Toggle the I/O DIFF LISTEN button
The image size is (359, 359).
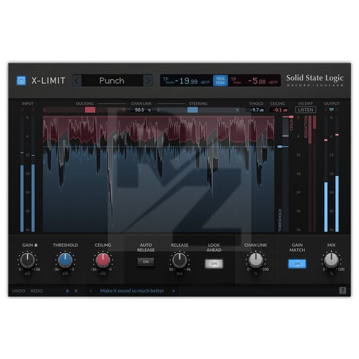[x=305, y=110]
